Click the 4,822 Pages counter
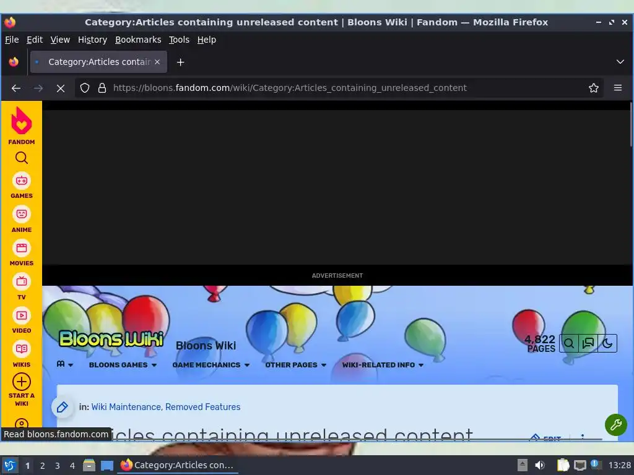The height and width of the screenshot is (475, 634). pyautogui.click(x=540, y=344)
